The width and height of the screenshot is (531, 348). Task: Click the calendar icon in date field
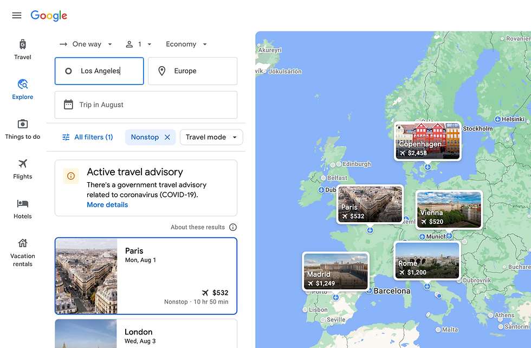(x=68, y=105)
